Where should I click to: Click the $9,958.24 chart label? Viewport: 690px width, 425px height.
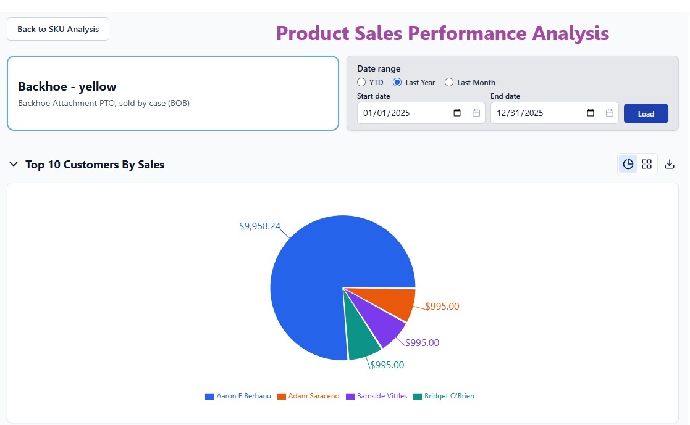click(259, 226)
